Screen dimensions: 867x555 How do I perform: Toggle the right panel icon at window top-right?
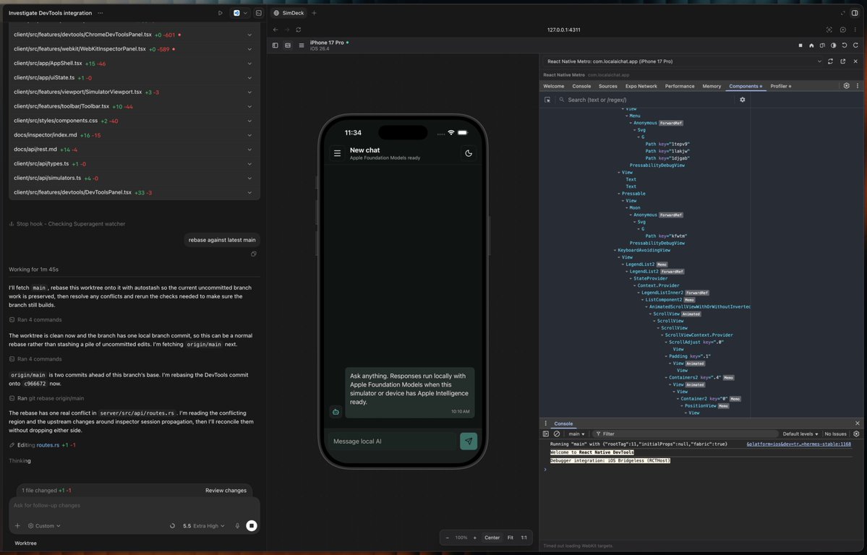[x=855, y=13]
